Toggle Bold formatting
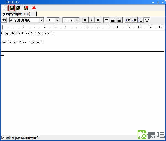 [85, 20]
